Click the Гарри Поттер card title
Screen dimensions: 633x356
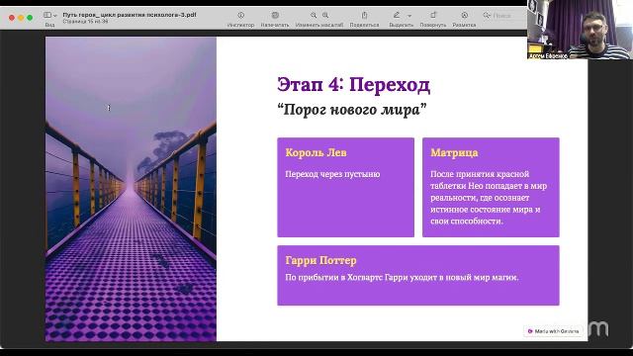320,260
